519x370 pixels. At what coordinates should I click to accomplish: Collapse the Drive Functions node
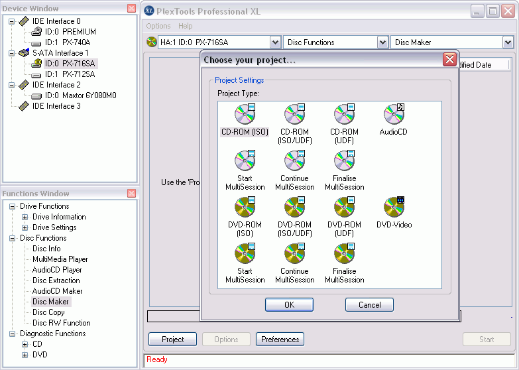tap(12, 206)
